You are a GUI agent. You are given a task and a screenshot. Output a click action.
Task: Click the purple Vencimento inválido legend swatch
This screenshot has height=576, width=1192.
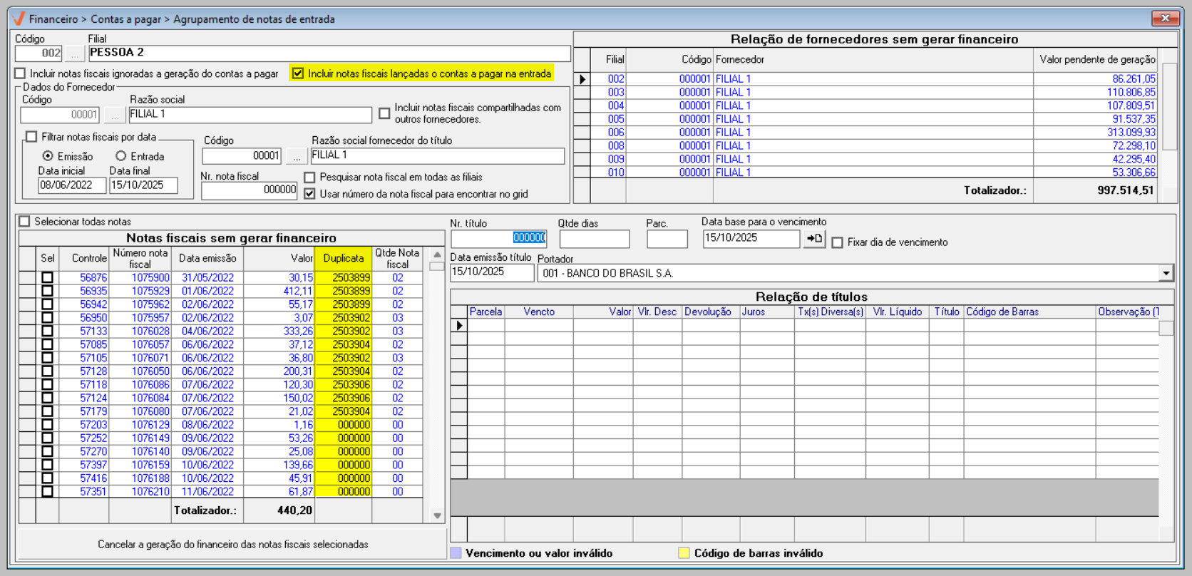coord(456,553)
